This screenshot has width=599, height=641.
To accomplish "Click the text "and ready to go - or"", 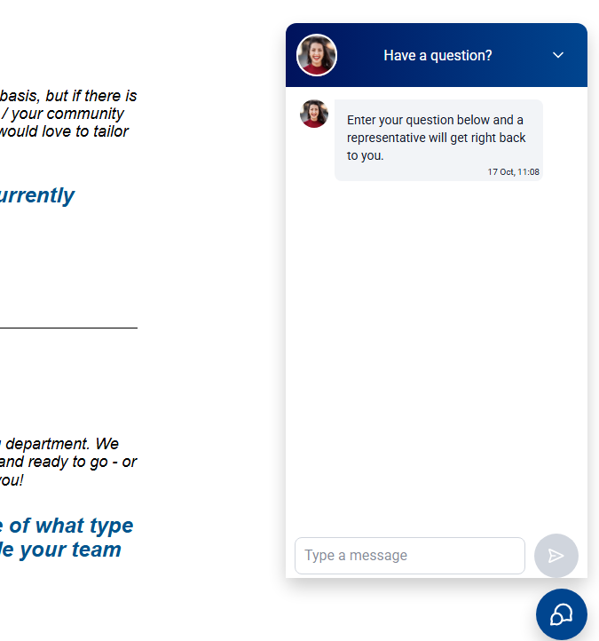I will tap(68, 462).
